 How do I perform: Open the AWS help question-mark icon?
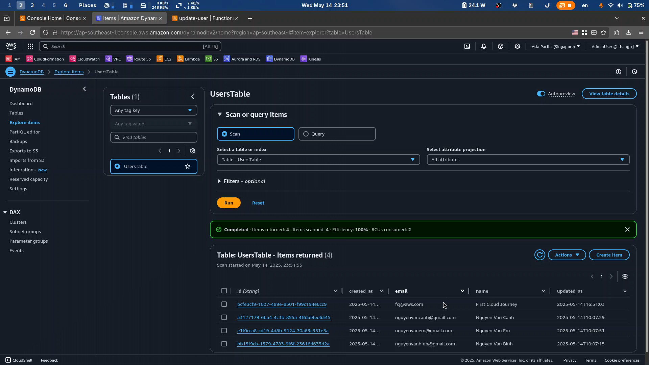pos(501,46)
